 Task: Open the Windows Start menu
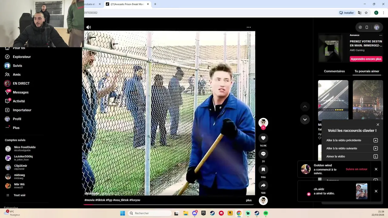(x=122, y=213)
